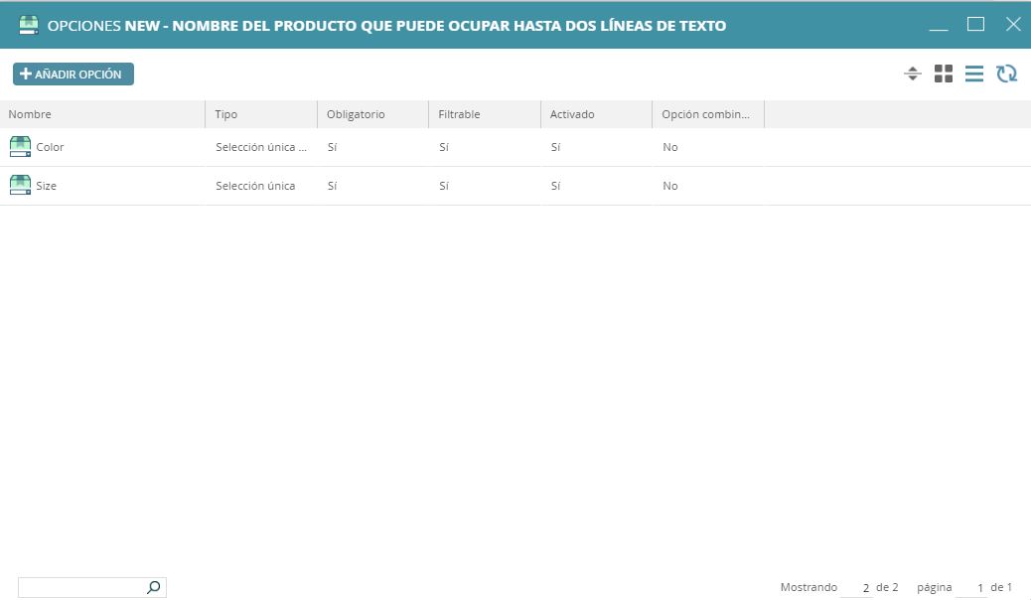
Task: Refresh the options list
Action: click(x=1006, y=75)
